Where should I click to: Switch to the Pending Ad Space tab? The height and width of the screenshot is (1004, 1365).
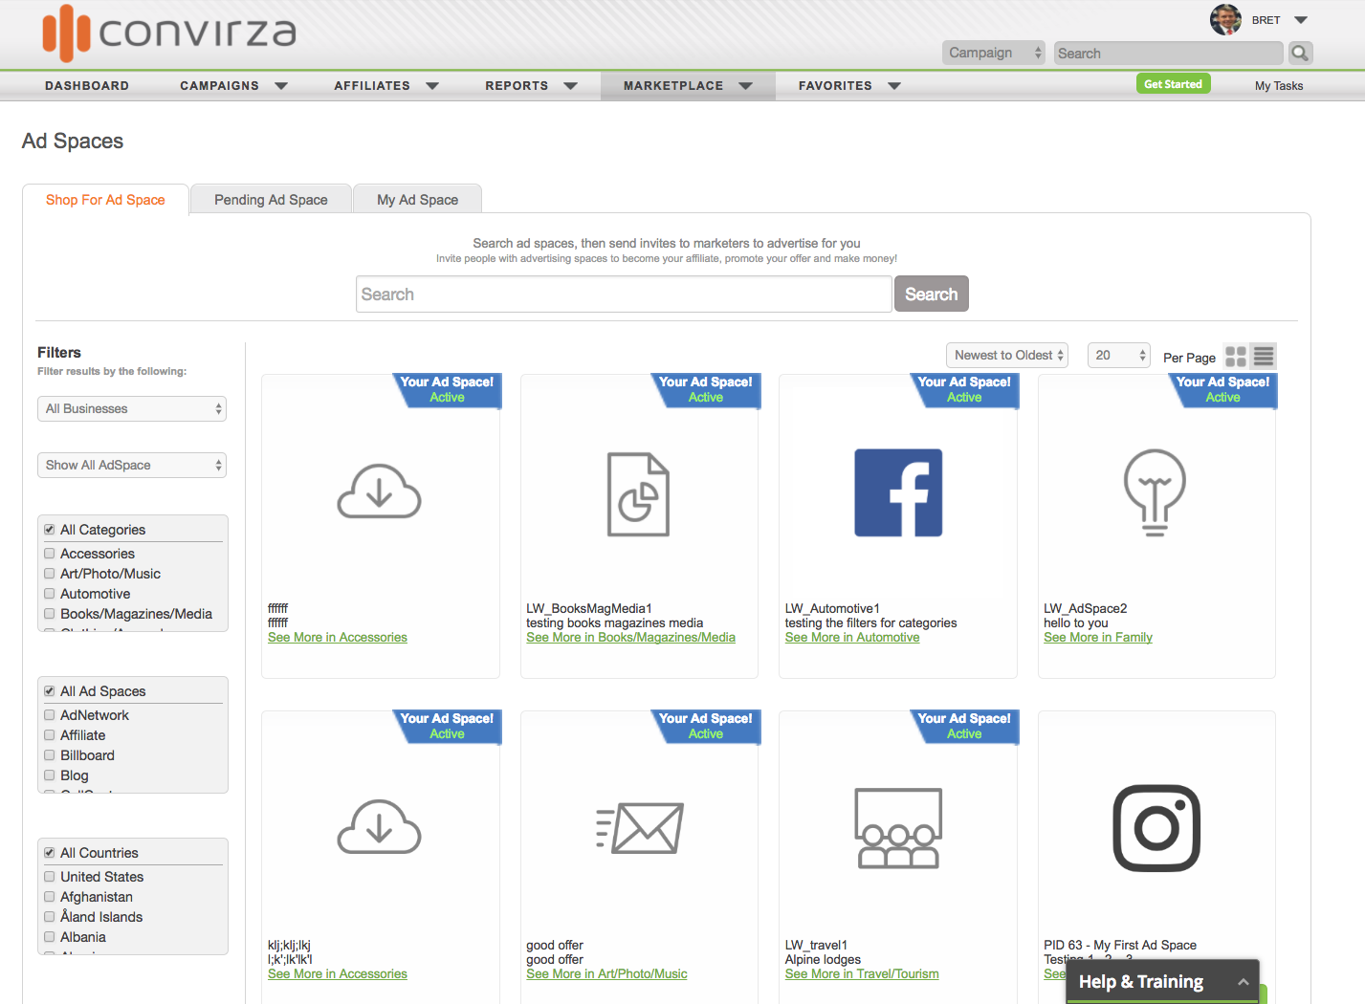click(x=271, y=199)
